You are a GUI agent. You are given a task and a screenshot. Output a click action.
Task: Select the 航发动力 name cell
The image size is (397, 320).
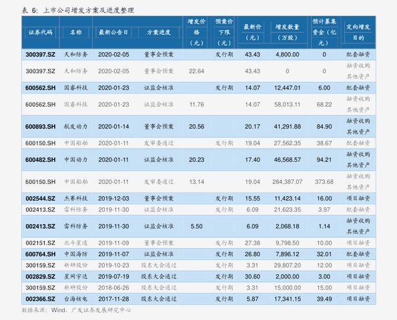[x=75, y=127]
